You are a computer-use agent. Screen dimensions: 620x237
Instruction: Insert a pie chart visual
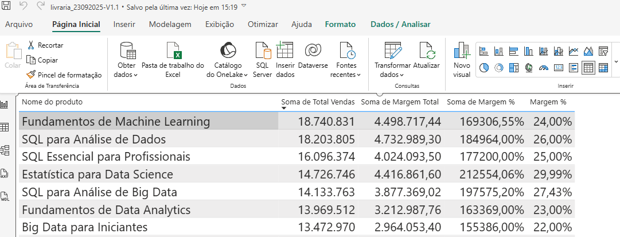point(483,68)
